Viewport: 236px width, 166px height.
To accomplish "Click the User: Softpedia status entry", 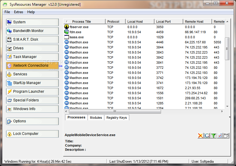I will pyautogui.click(x=202, y=162).
